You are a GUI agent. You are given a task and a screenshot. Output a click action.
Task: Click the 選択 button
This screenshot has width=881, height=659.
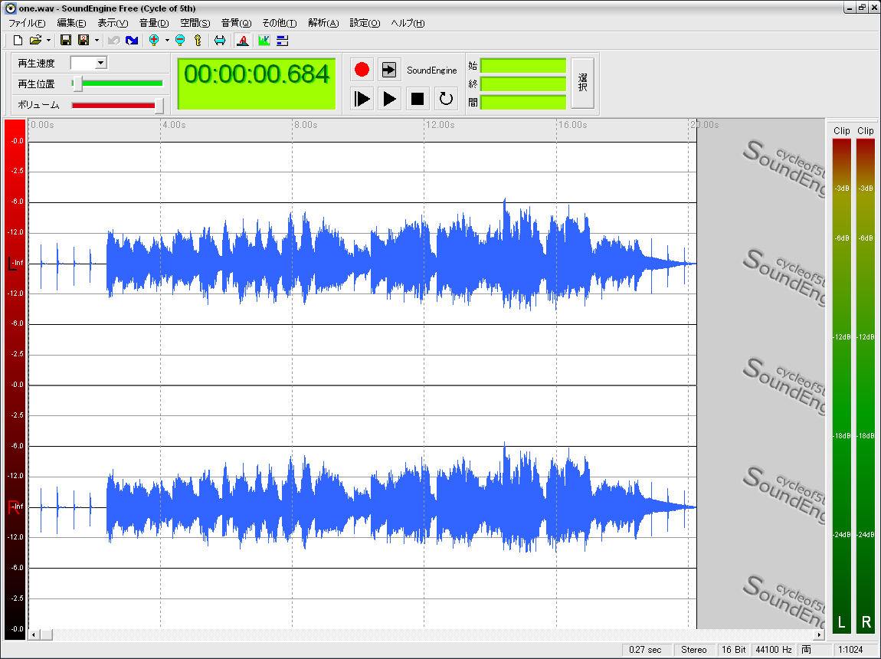582,83
